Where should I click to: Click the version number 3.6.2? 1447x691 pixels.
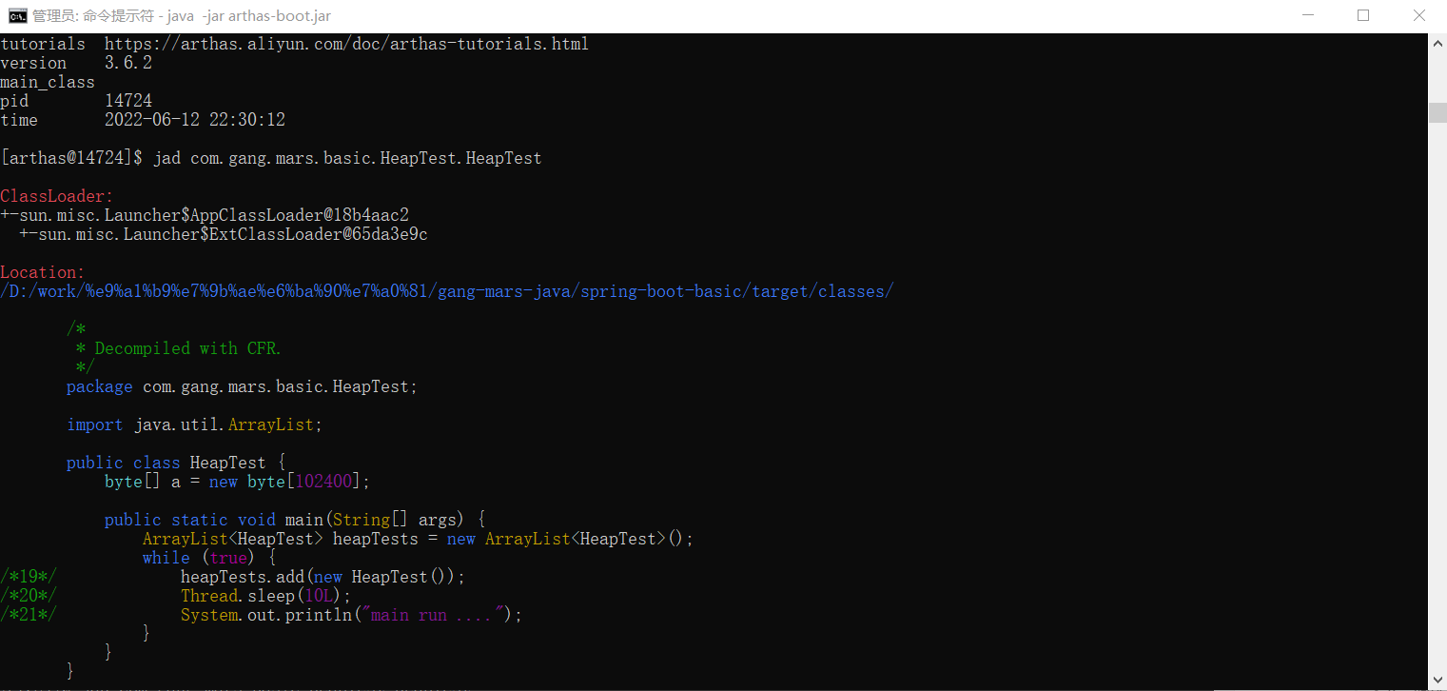tap(128, 63)
